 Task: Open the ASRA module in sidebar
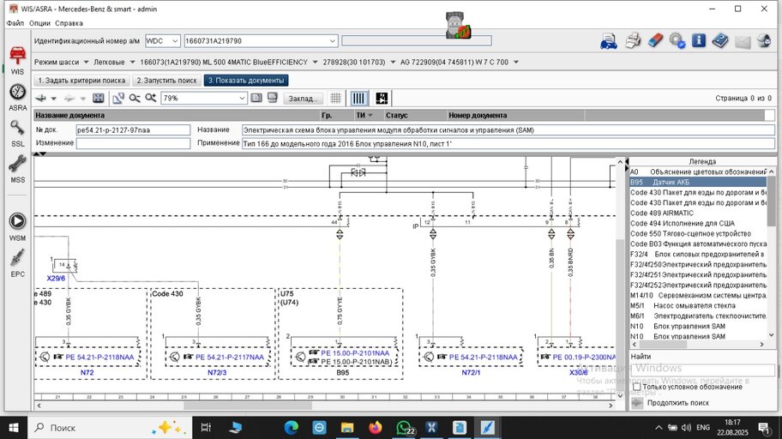[x=17, y=97]
